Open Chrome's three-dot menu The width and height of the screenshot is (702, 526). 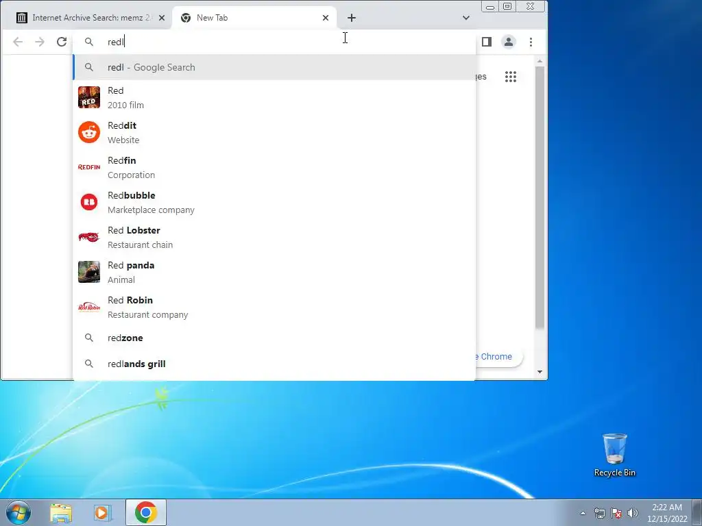tap(531, 42)
